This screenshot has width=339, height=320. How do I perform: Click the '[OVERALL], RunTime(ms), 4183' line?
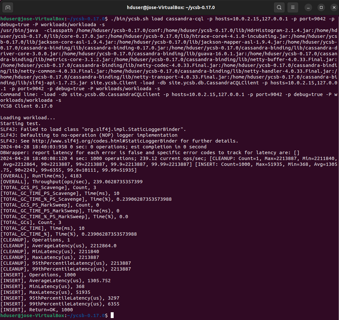pos(41,176)
